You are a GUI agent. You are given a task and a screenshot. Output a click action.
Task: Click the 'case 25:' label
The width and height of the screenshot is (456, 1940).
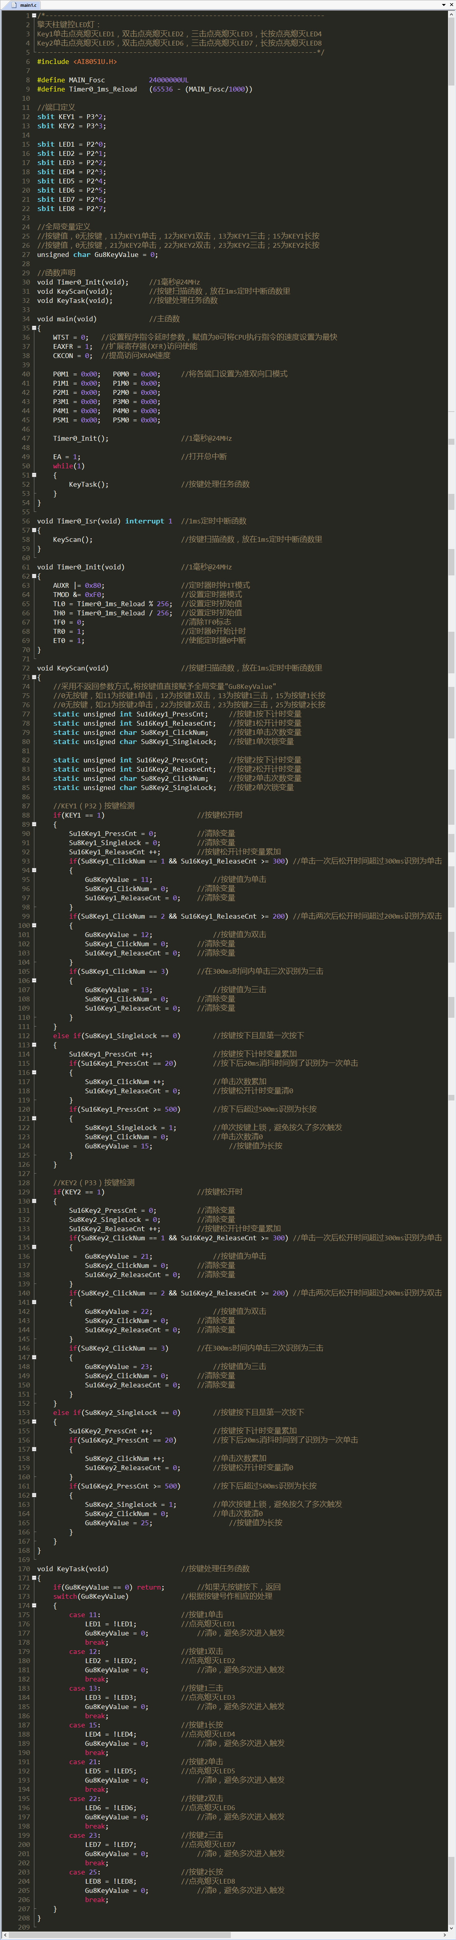click(x=85, y=1871)
